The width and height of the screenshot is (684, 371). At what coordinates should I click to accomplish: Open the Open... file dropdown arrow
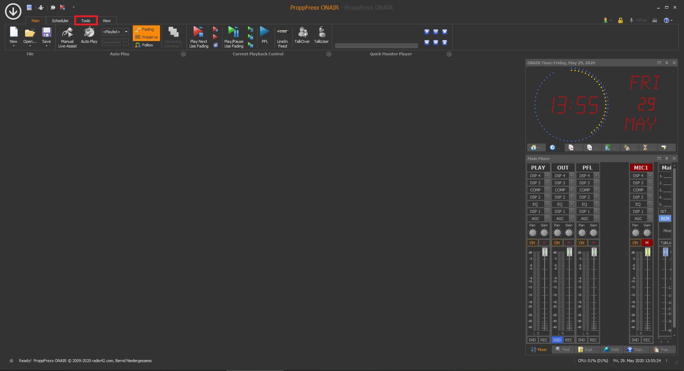(x=30, y=46)
